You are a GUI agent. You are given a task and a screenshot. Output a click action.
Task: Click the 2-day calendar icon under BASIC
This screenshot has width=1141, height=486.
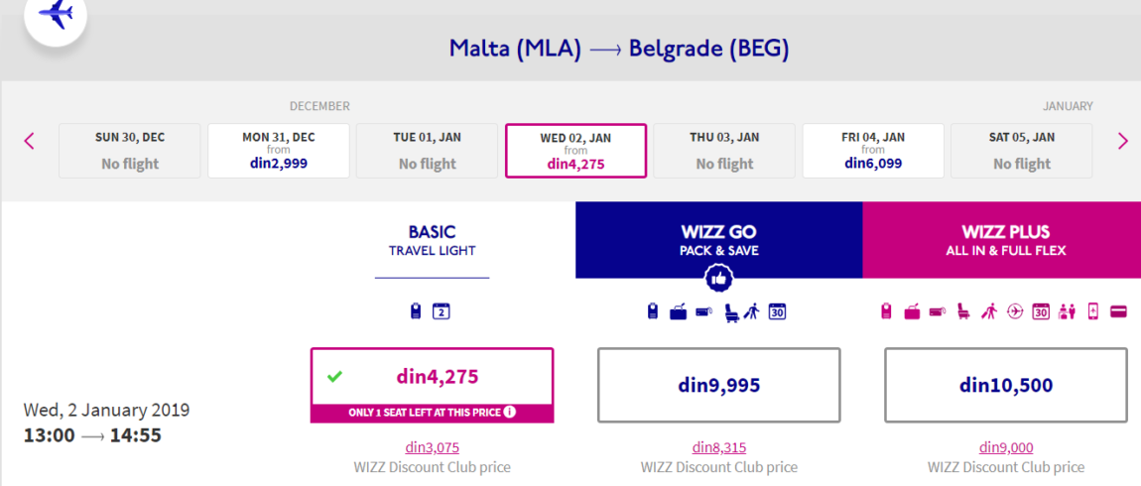point(441,312)
